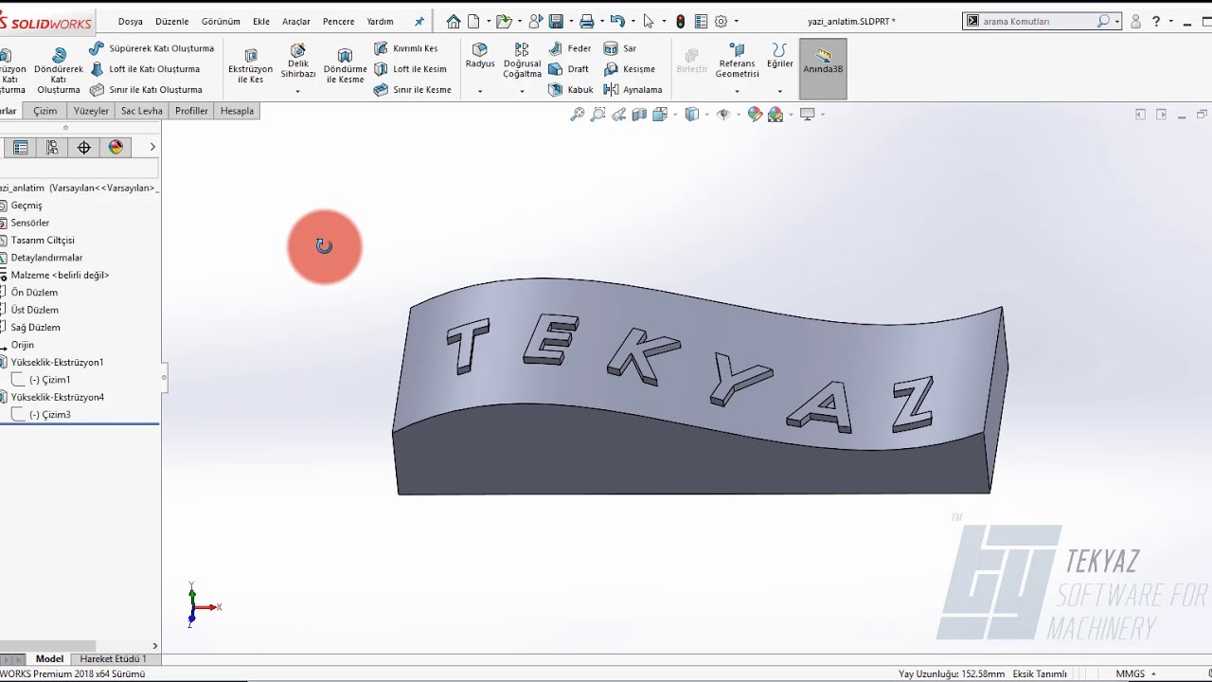Switch to the Hesapla tab
The height and width of the screenshot is (682, 1212).
click(237, 111)
